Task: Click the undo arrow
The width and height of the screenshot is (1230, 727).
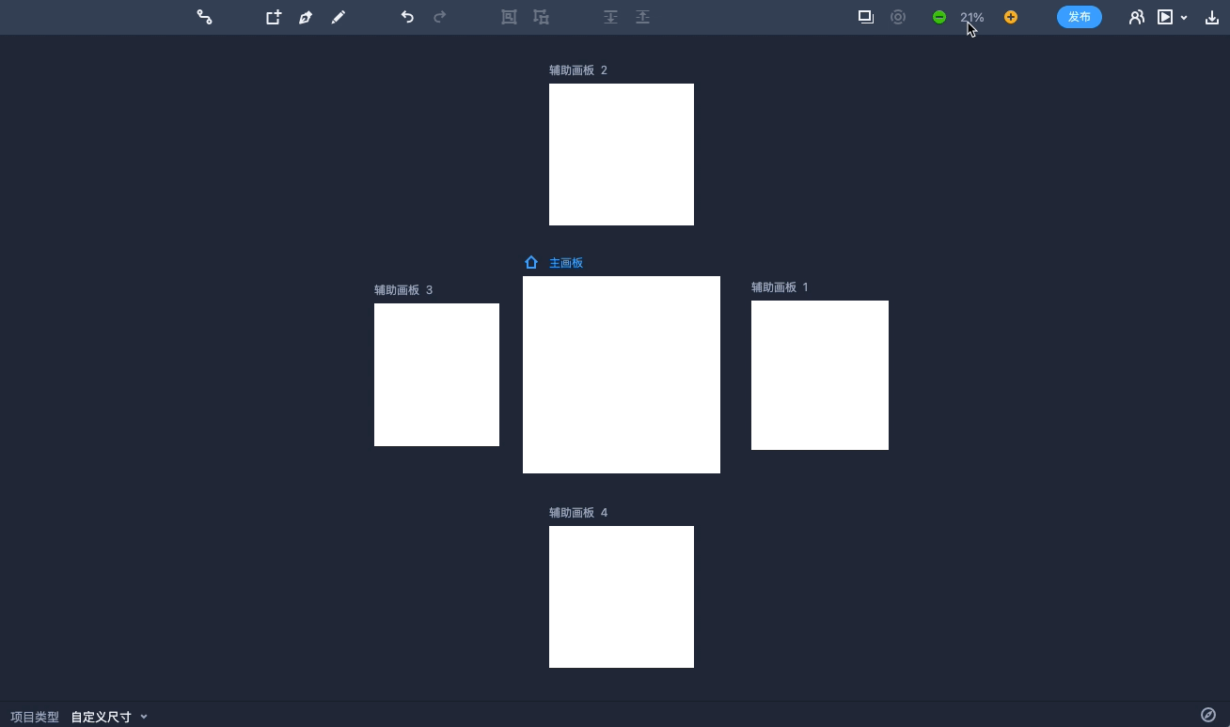Action: coord(407,17)
